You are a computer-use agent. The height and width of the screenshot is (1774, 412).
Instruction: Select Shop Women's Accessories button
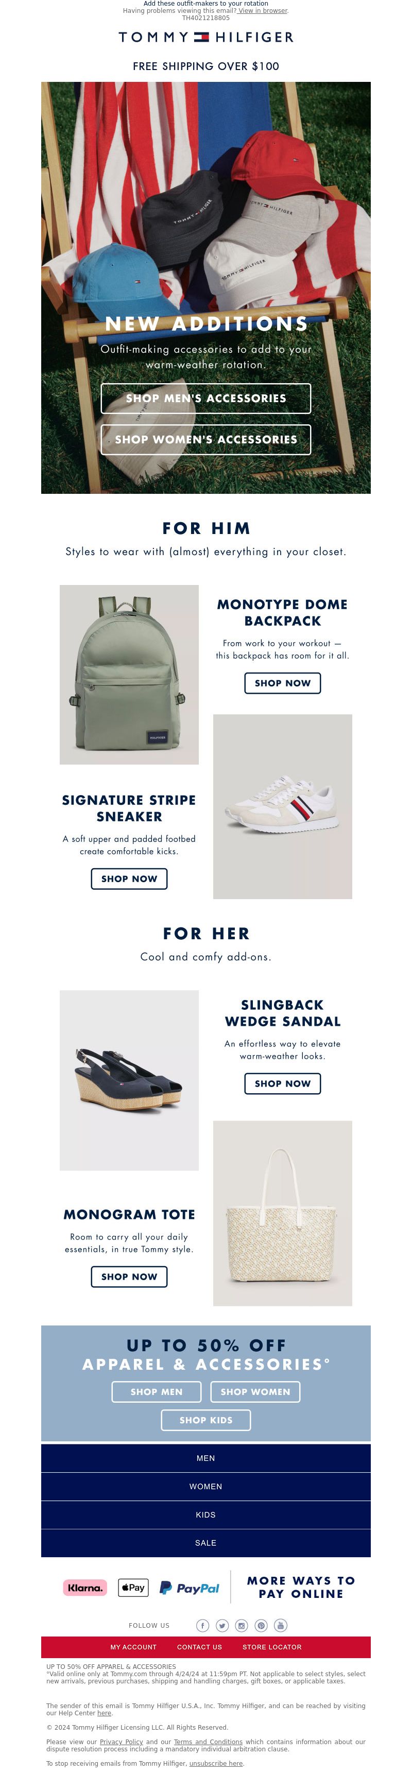pos(206,439)
